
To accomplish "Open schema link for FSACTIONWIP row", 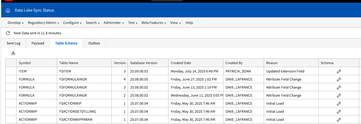I will pyautogui.click(x=338, y=103).
